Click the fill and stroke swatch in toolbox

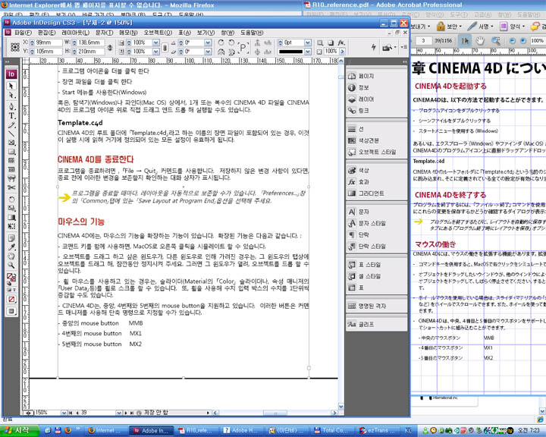(x=11, y=278)
